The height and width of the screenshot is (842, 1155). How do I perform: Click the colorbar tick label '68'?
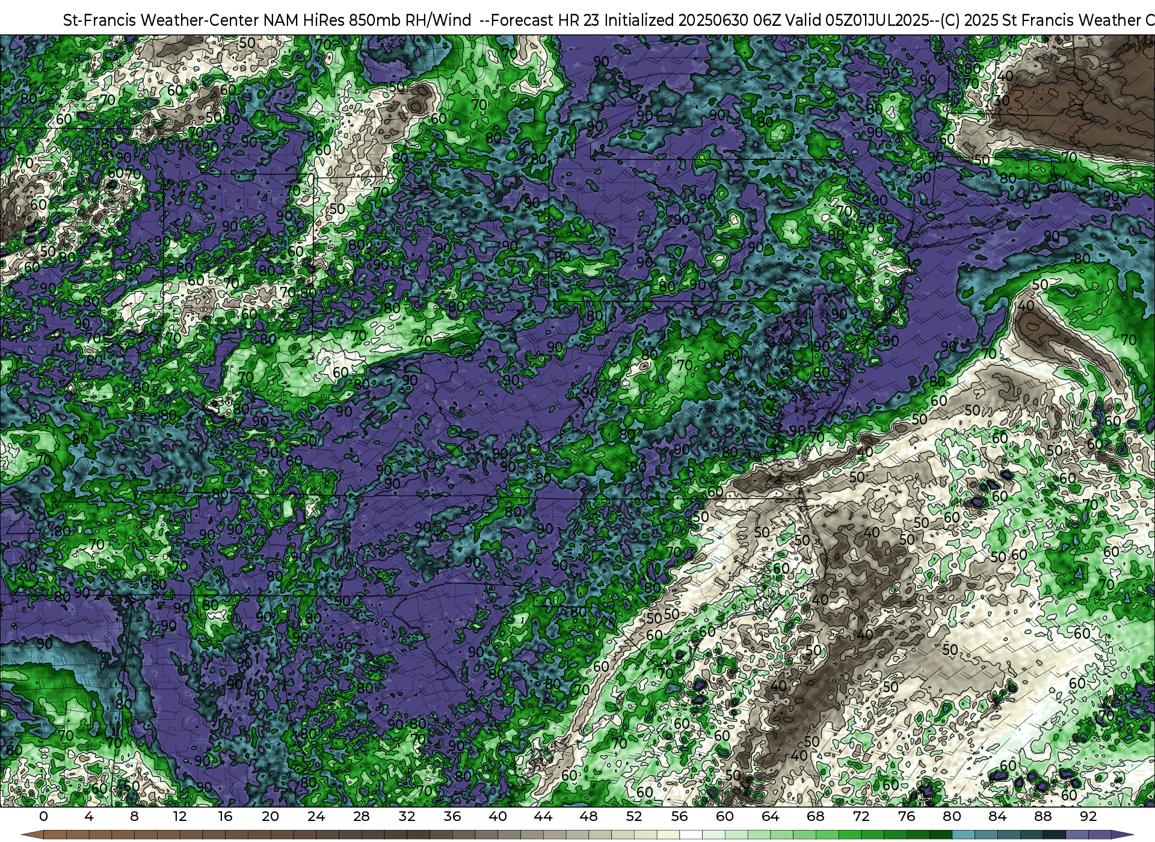[816, 817]
